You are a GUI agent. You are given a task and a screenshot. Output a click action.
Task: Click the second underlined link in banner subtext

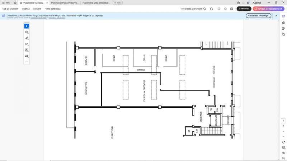pyautogui.click(x=57, y=18)
